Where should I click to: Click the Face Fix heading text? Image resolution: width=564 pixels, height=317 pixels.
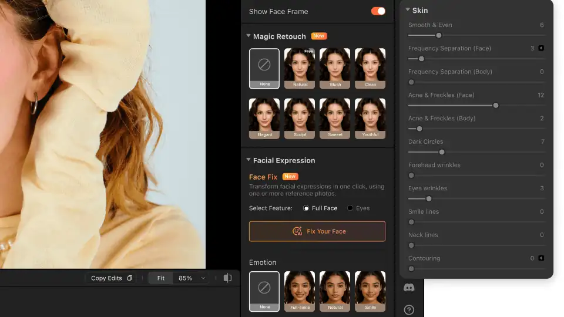coord(263,177)
